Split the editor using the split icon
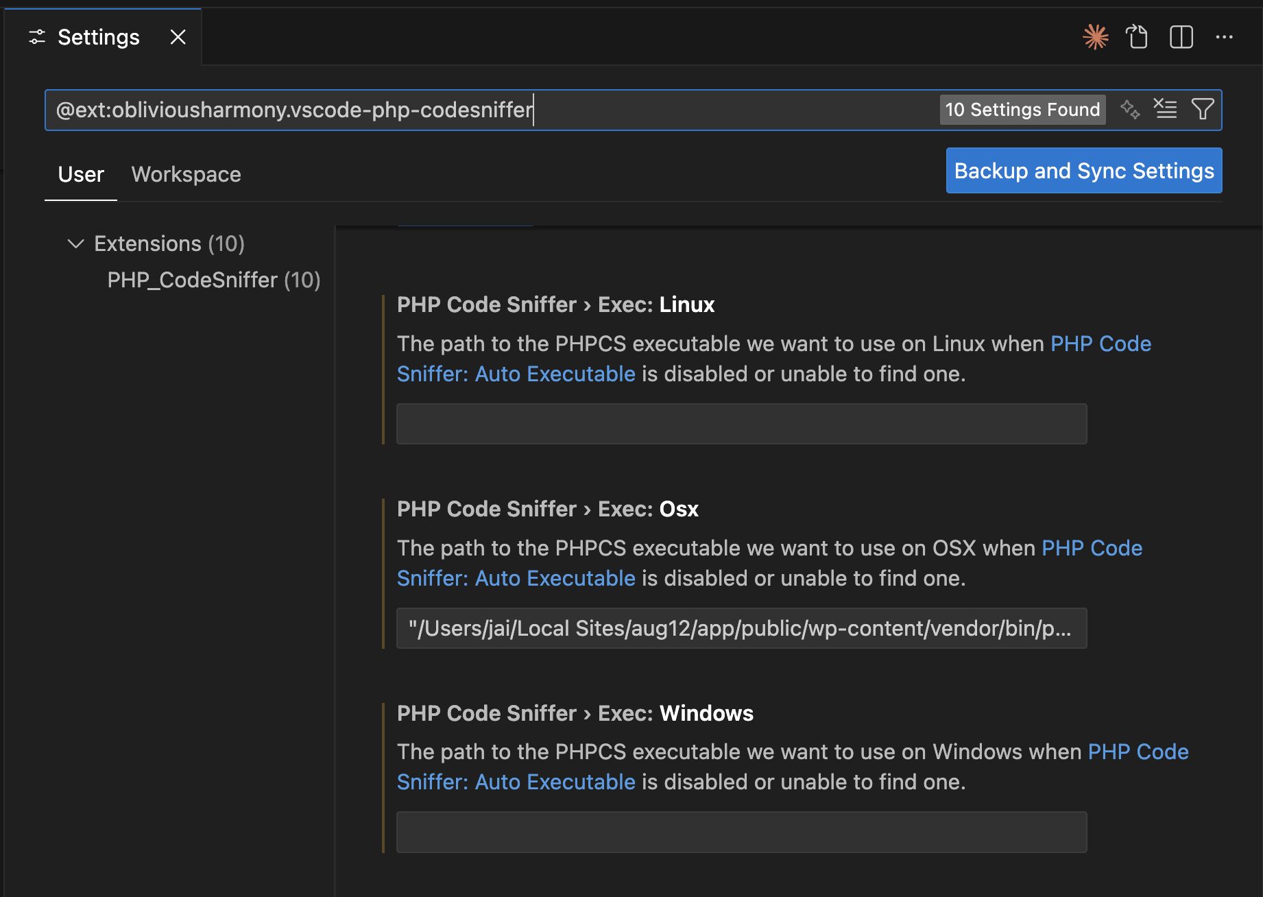Image resolution: width=1263 pixels, height=897 pixels. coord(1181,37)
